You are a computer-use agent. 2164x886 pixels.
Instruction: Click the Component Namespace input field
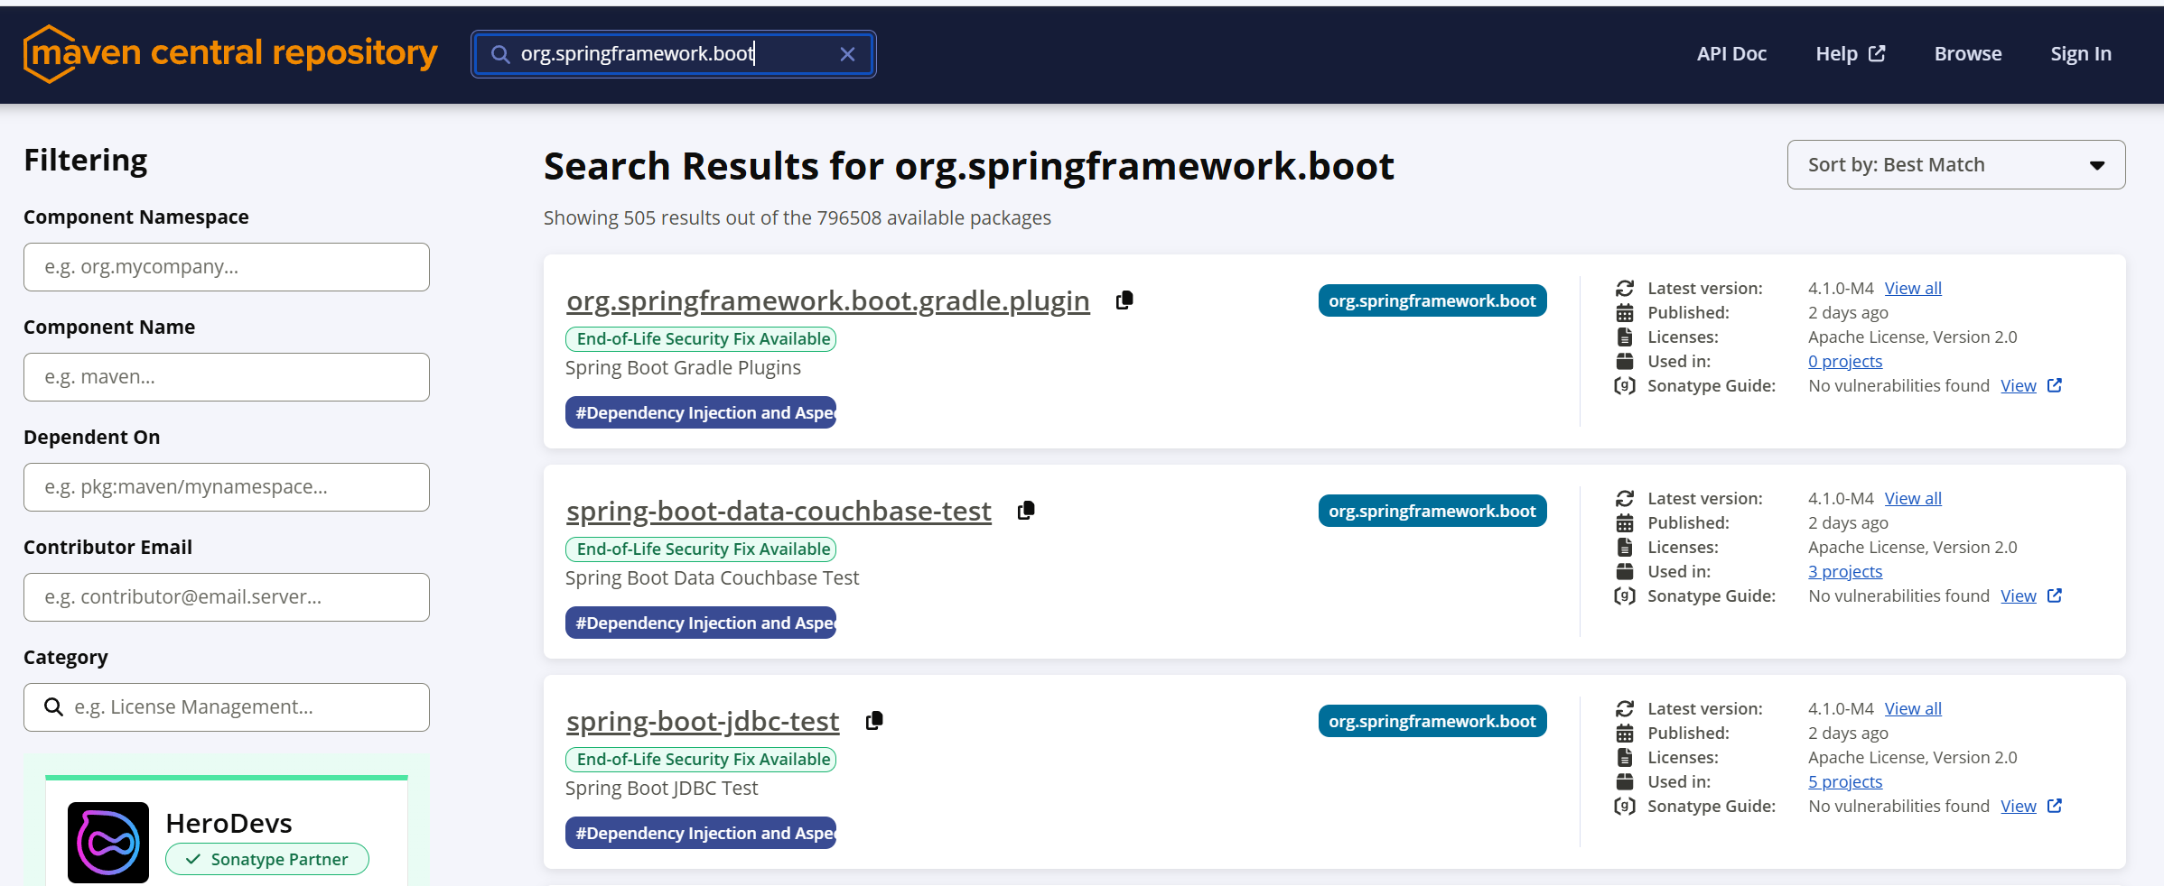click(x=227, y=267)
